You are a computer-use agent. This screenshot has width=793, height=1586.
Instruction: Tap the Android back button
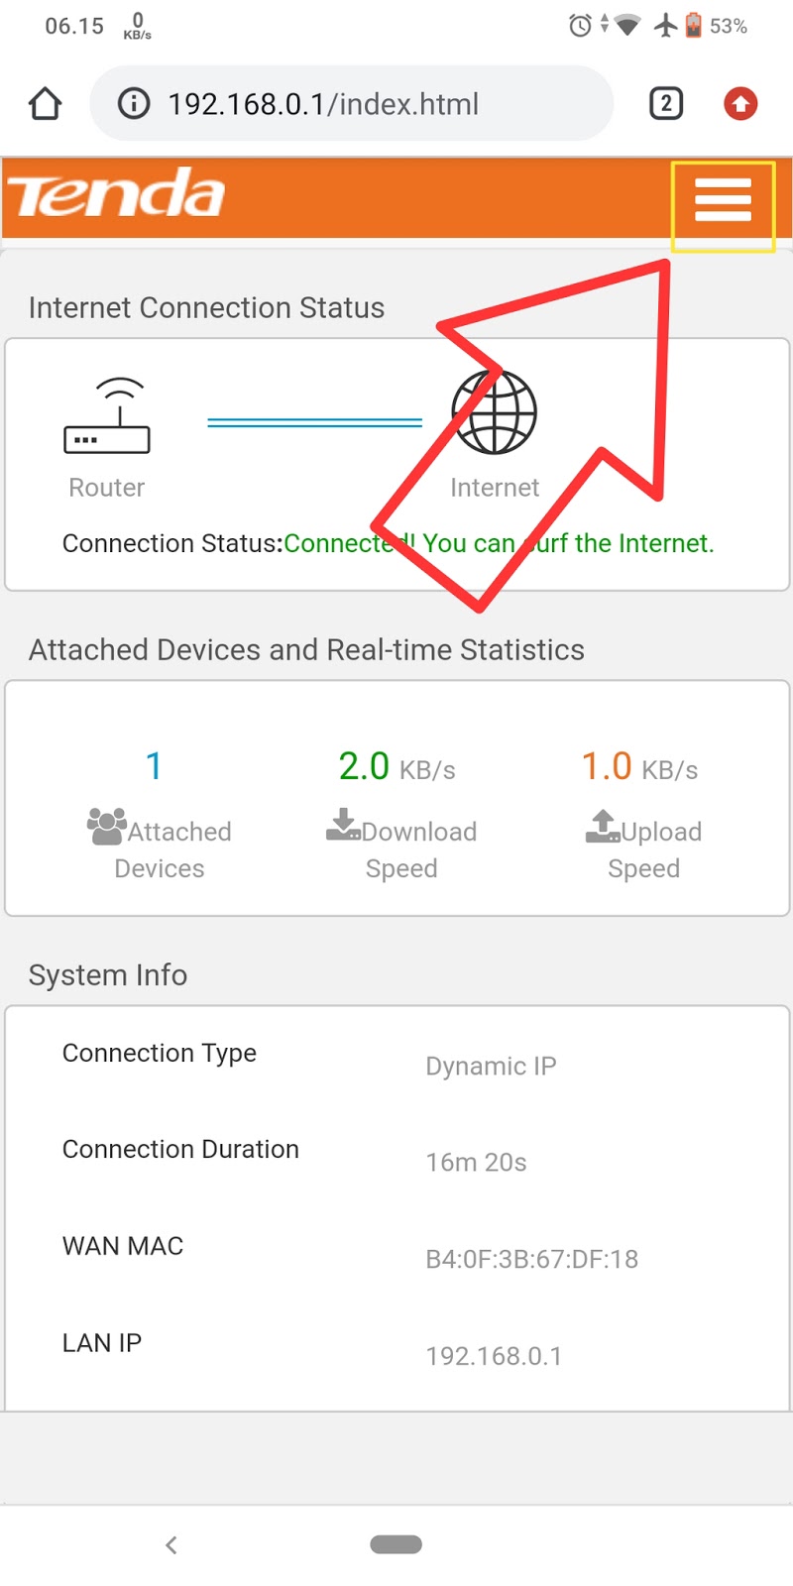click(x=171, y=1544)
